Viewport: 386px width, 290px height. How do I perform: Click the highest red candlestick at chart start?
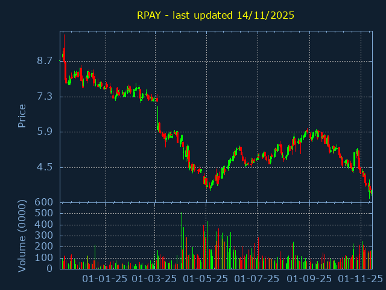[x=64, y=51]
